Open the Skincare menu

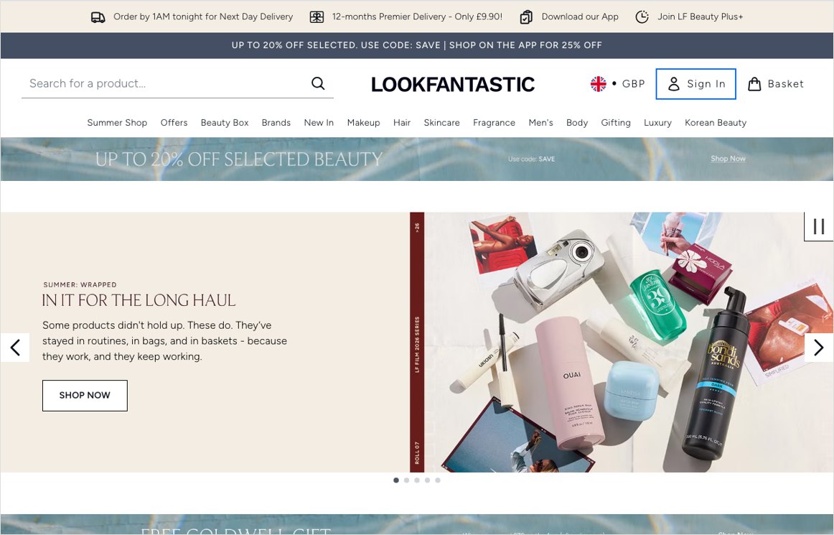point(441,122)
